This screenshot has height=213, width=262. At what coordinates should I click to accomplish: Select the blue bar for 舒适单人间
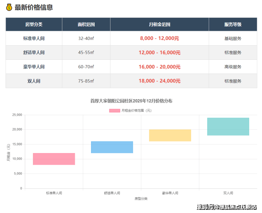tap(112, 147)
